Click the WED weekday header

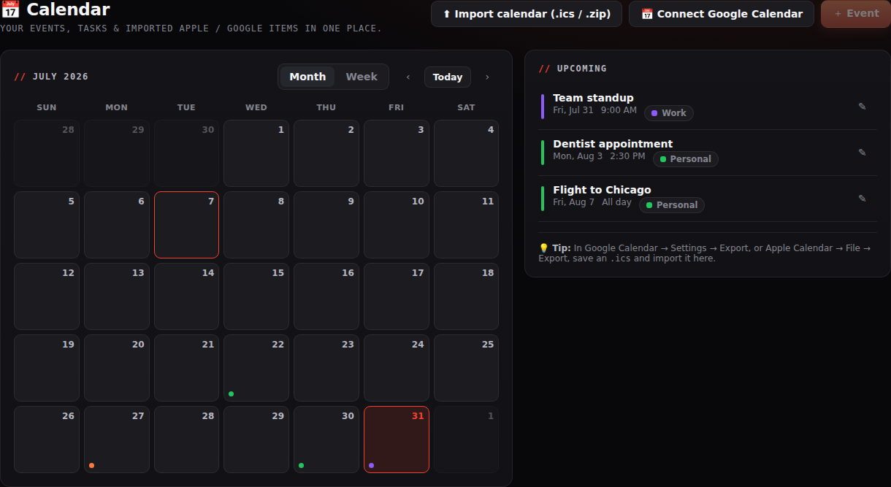256,107
